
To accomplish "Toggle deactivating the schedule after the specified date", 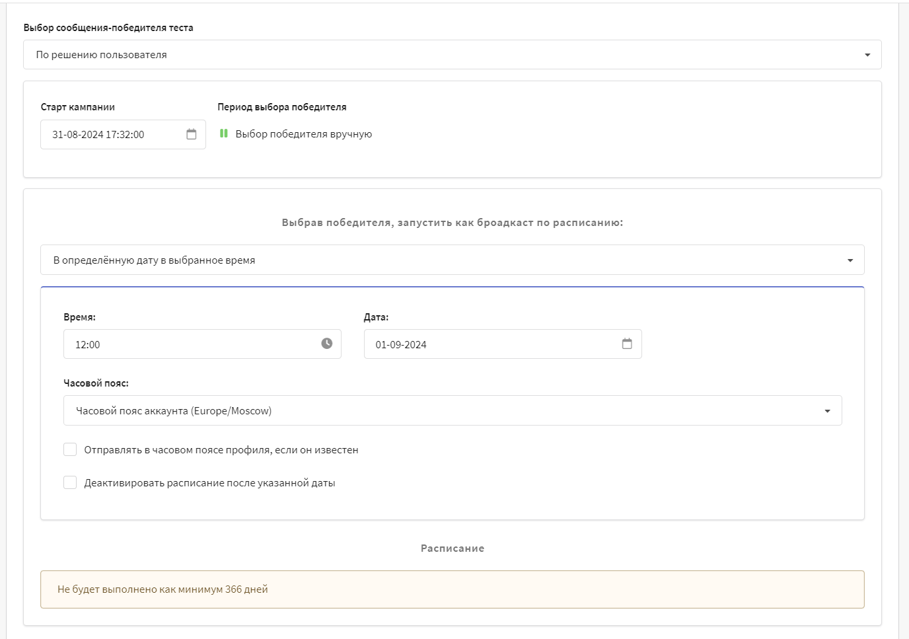I will click(70, 482).
